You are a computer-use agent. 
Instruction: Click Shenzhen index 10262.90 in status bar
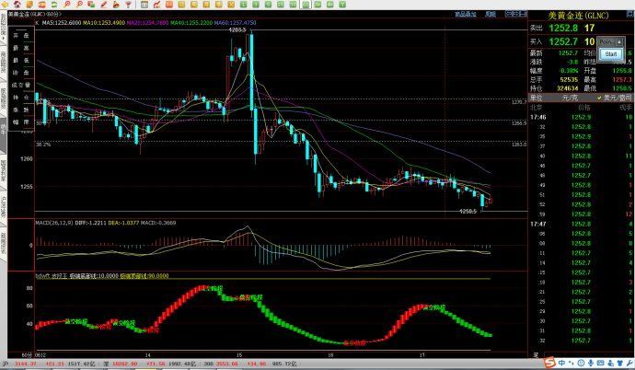coord(125,364)
